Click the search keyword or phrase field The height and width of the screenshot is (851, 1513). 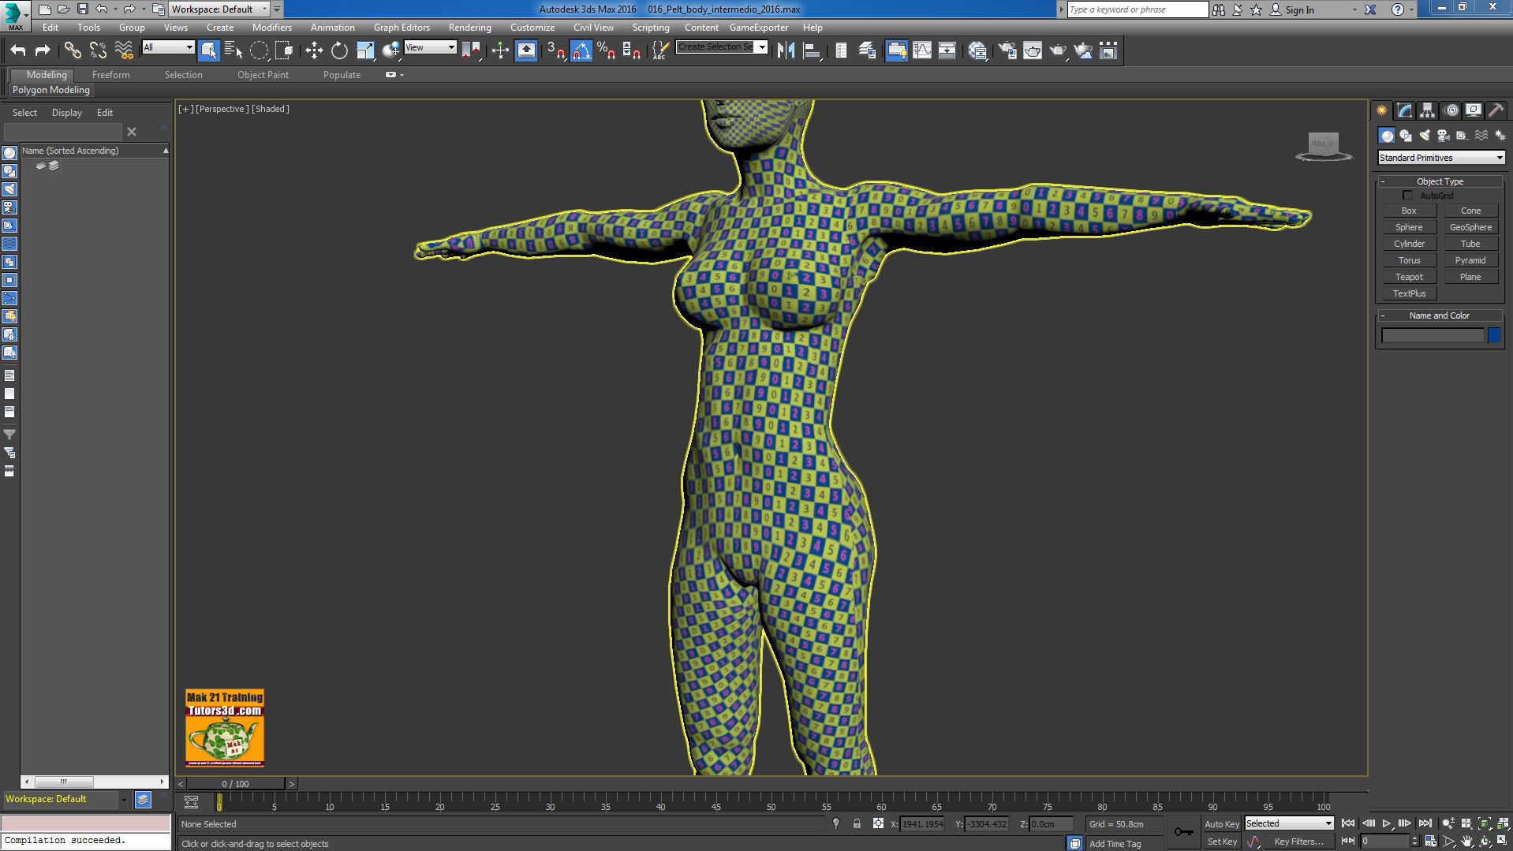click(x=1138, y=9)
